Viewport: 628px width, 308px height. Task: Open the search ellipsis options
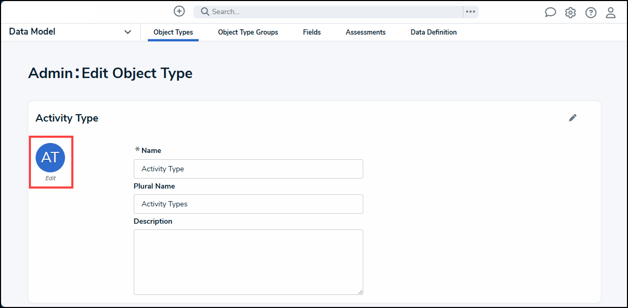[470, 12]
